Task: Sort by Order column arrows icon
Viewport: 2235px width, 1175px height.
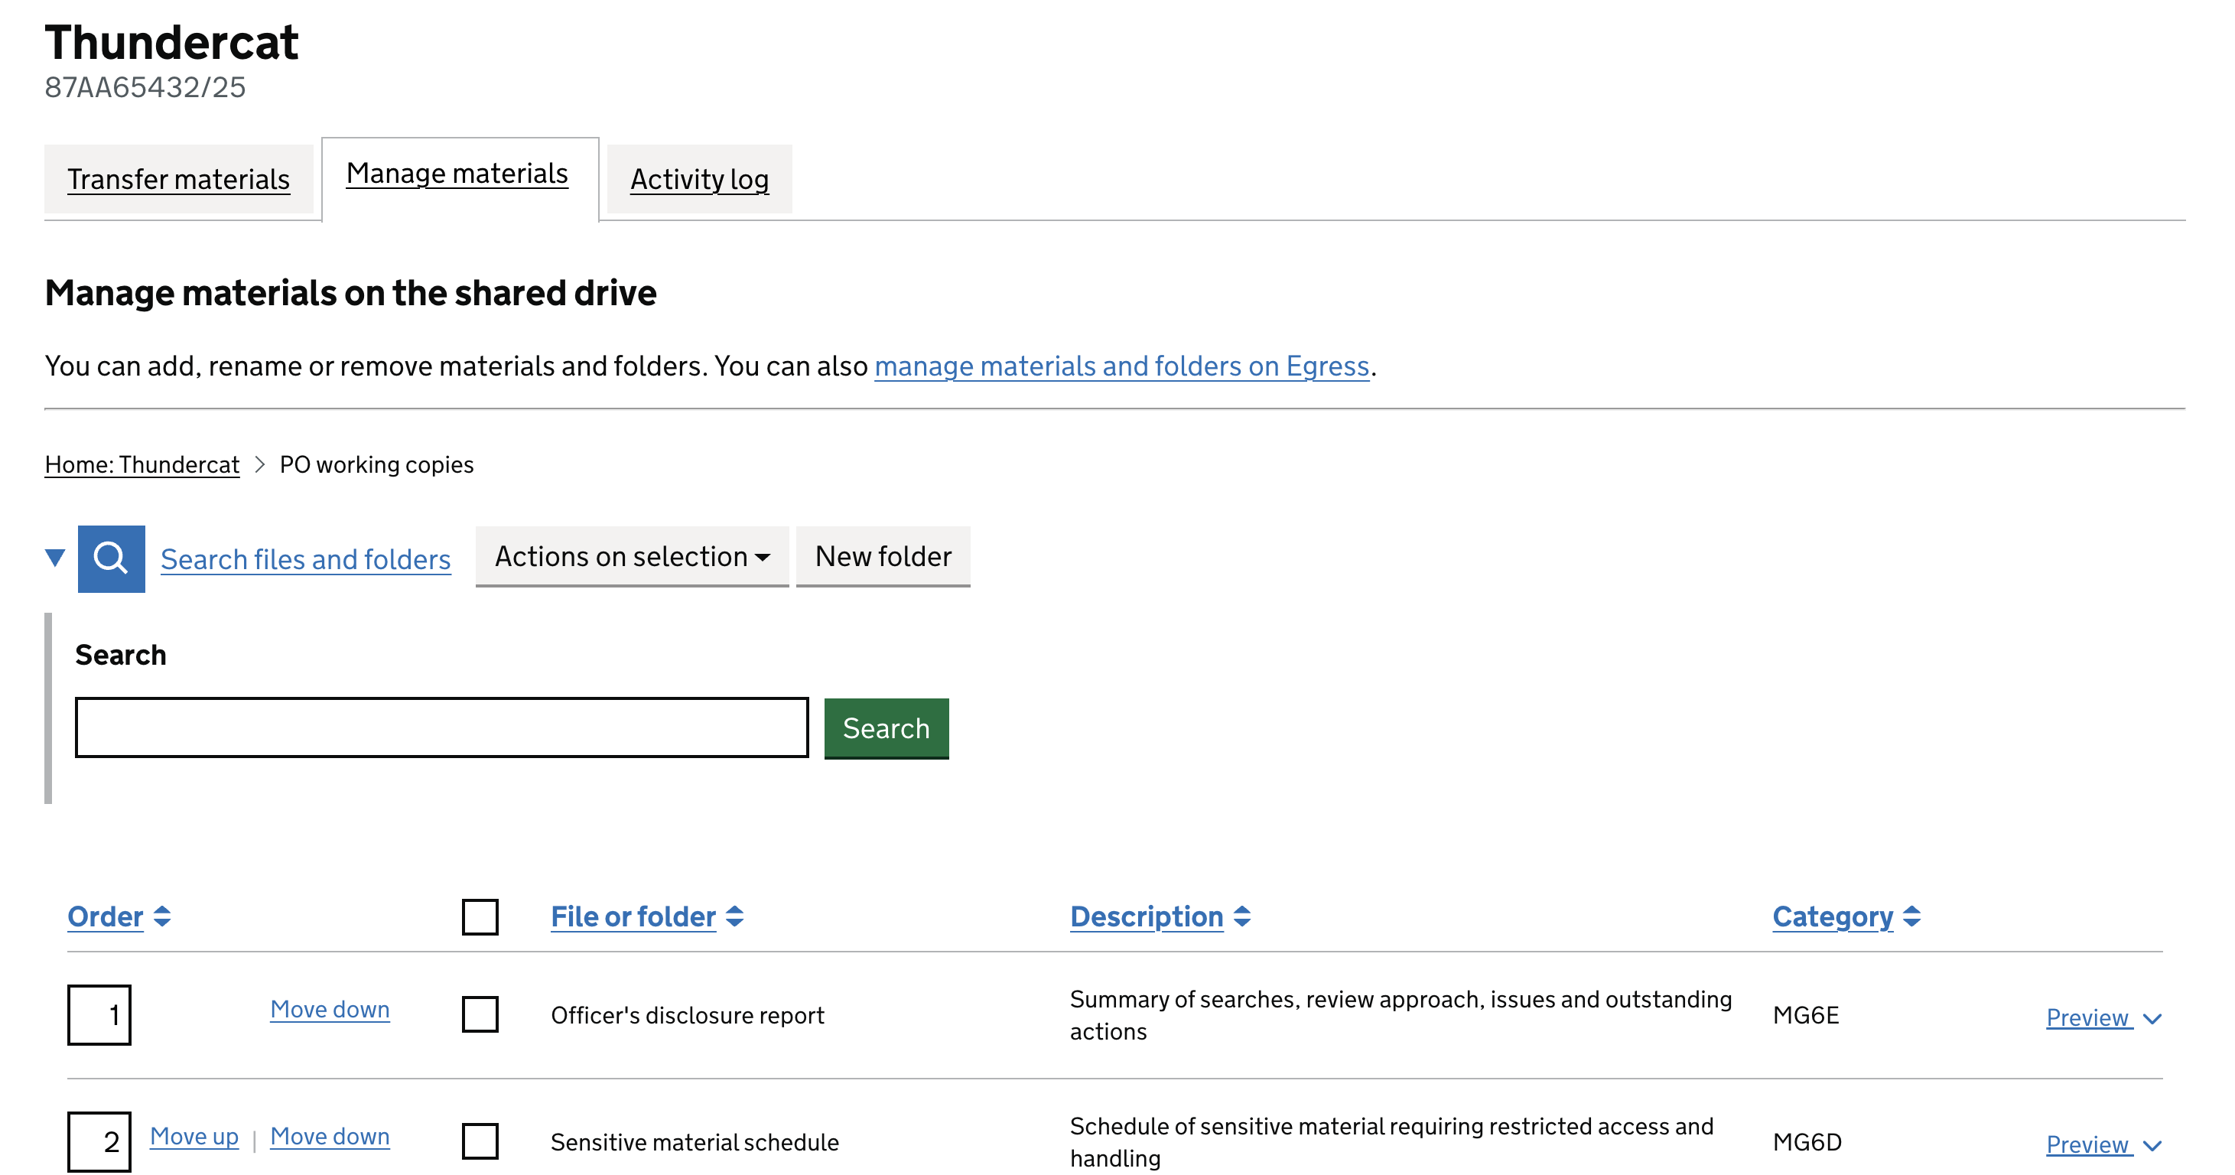Action: [162, 916]
